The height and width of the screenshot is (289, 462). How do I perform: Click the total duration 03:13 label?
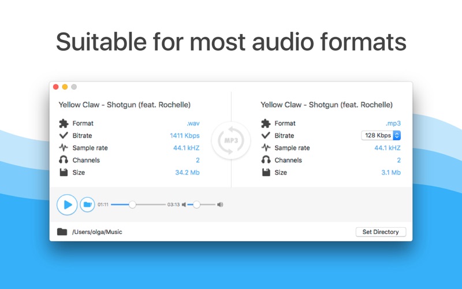(174, 205)
